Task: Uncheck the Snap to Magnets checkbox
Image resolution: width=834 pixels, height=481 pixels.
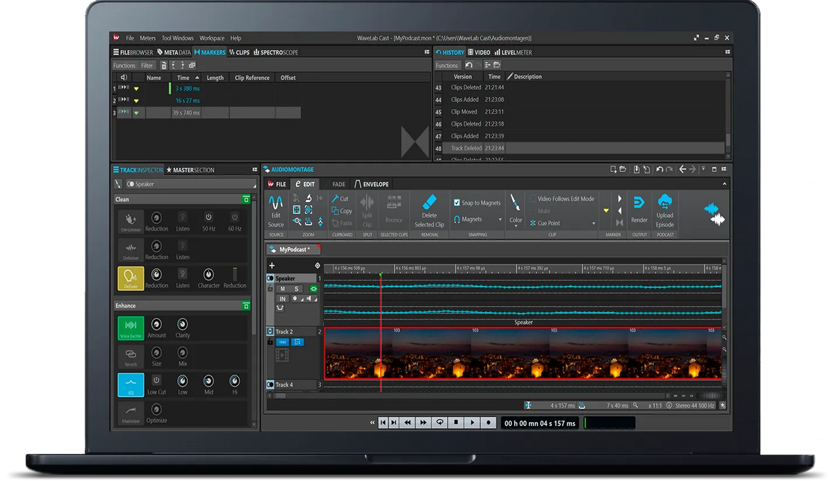Action: click(x=457, y=203)
